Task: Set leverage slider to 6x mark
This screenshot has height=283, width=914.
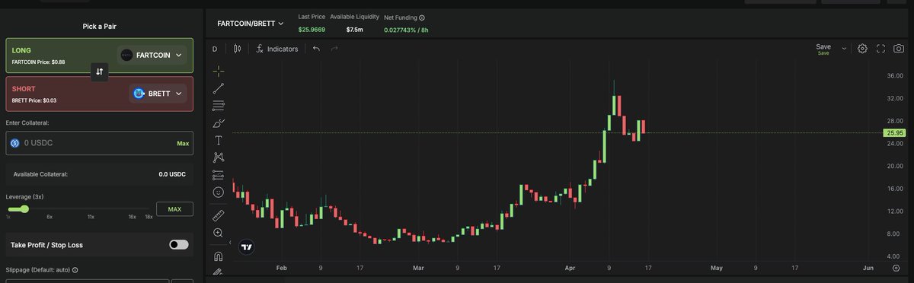Action: tap(50, 217)
